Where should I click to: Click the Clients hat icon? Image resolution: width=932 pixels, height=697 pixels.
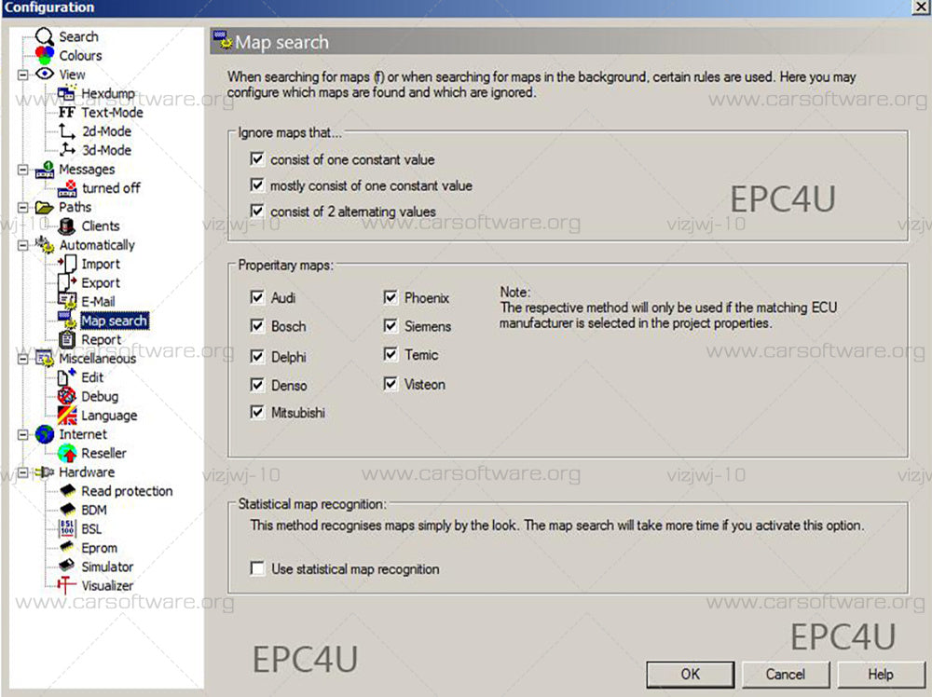(67, 225)
